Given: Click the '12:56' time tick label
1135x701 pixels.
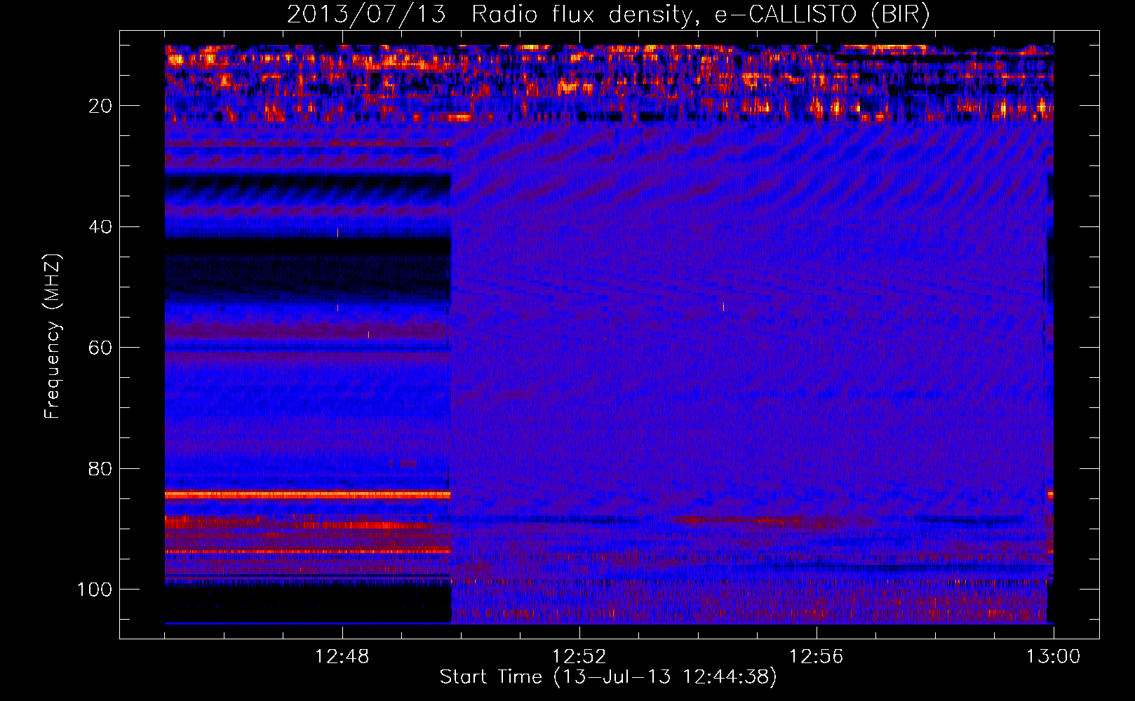Looking at the screenshot, I should pos(817,657).
